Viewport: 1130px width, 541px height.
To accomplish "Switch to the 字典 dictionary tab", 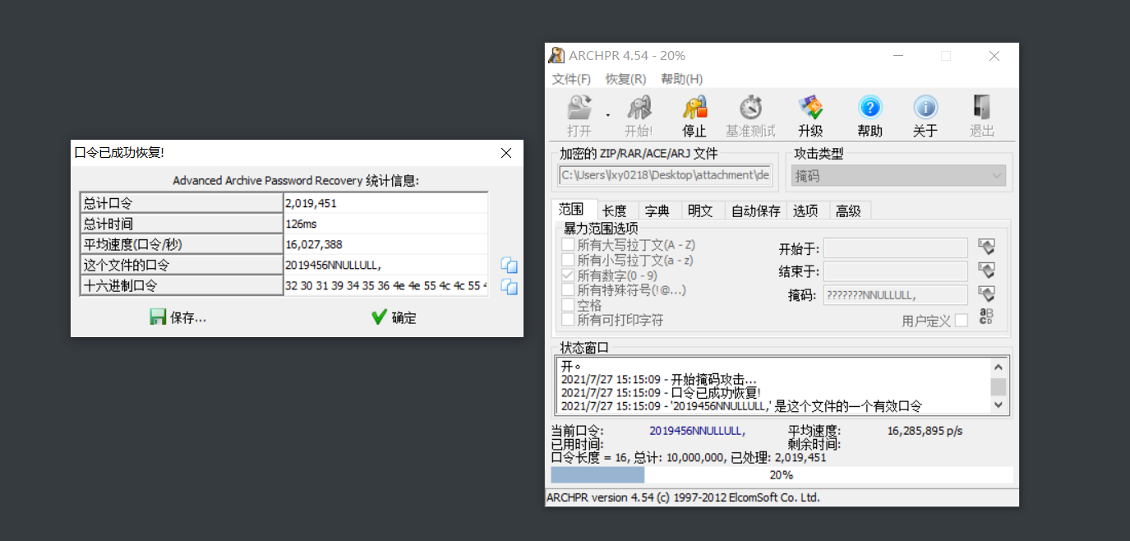I will coord(657,210).
